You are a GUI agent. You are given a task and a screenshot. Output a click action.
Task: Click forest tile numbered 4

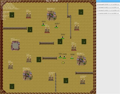(x=60, y=42)
